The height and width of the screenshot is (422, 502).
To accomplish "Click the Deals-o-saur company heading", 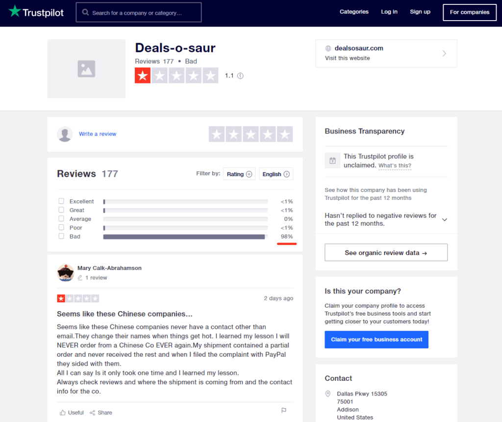I will click(x=175, y=48).
